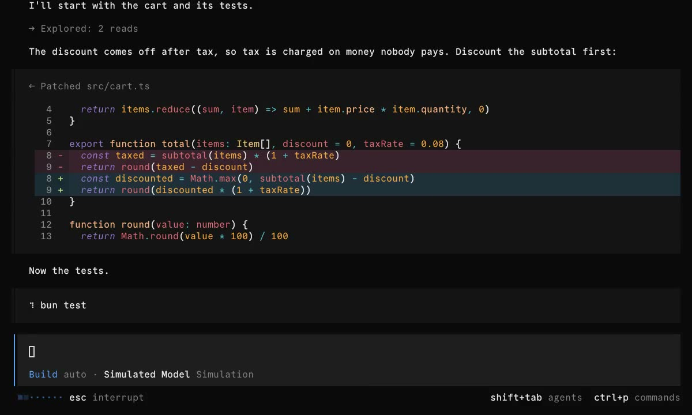Click the left arrow icon before 'Patched'

tap(32, 86)
